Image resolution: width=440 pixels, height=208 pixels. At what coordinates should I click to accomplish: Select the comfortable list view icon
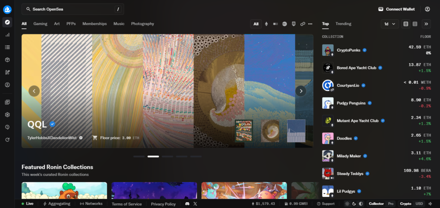click(x=406, y=24)
